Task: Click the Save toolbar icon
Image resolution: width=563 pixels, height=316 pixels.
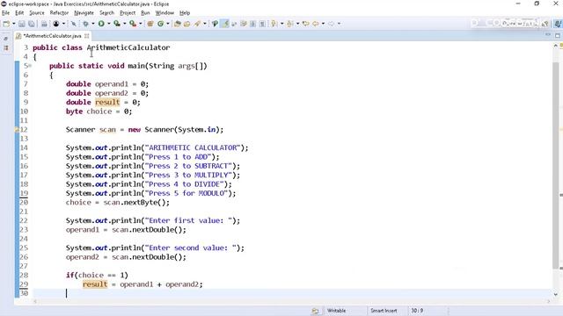Action: click(x=22, y=24)
